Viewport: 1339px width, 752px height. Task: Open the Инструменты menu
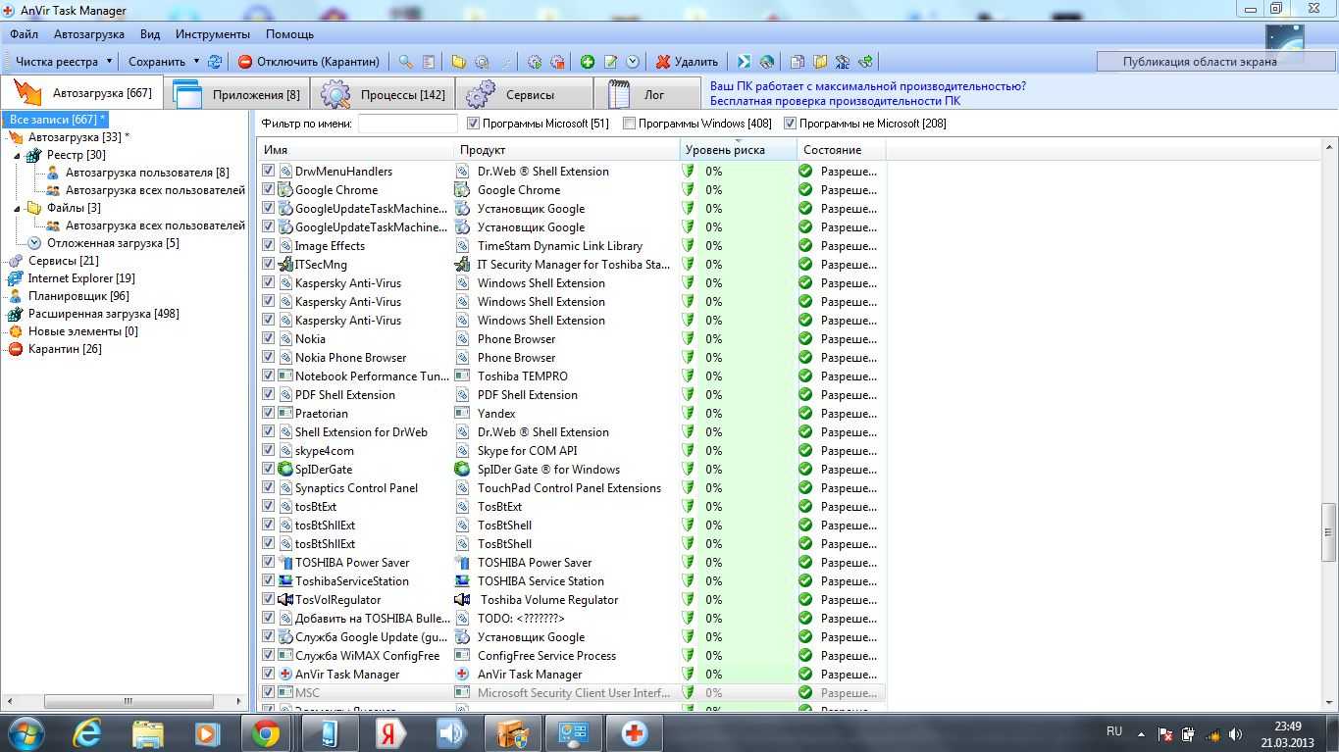(213, 34)
